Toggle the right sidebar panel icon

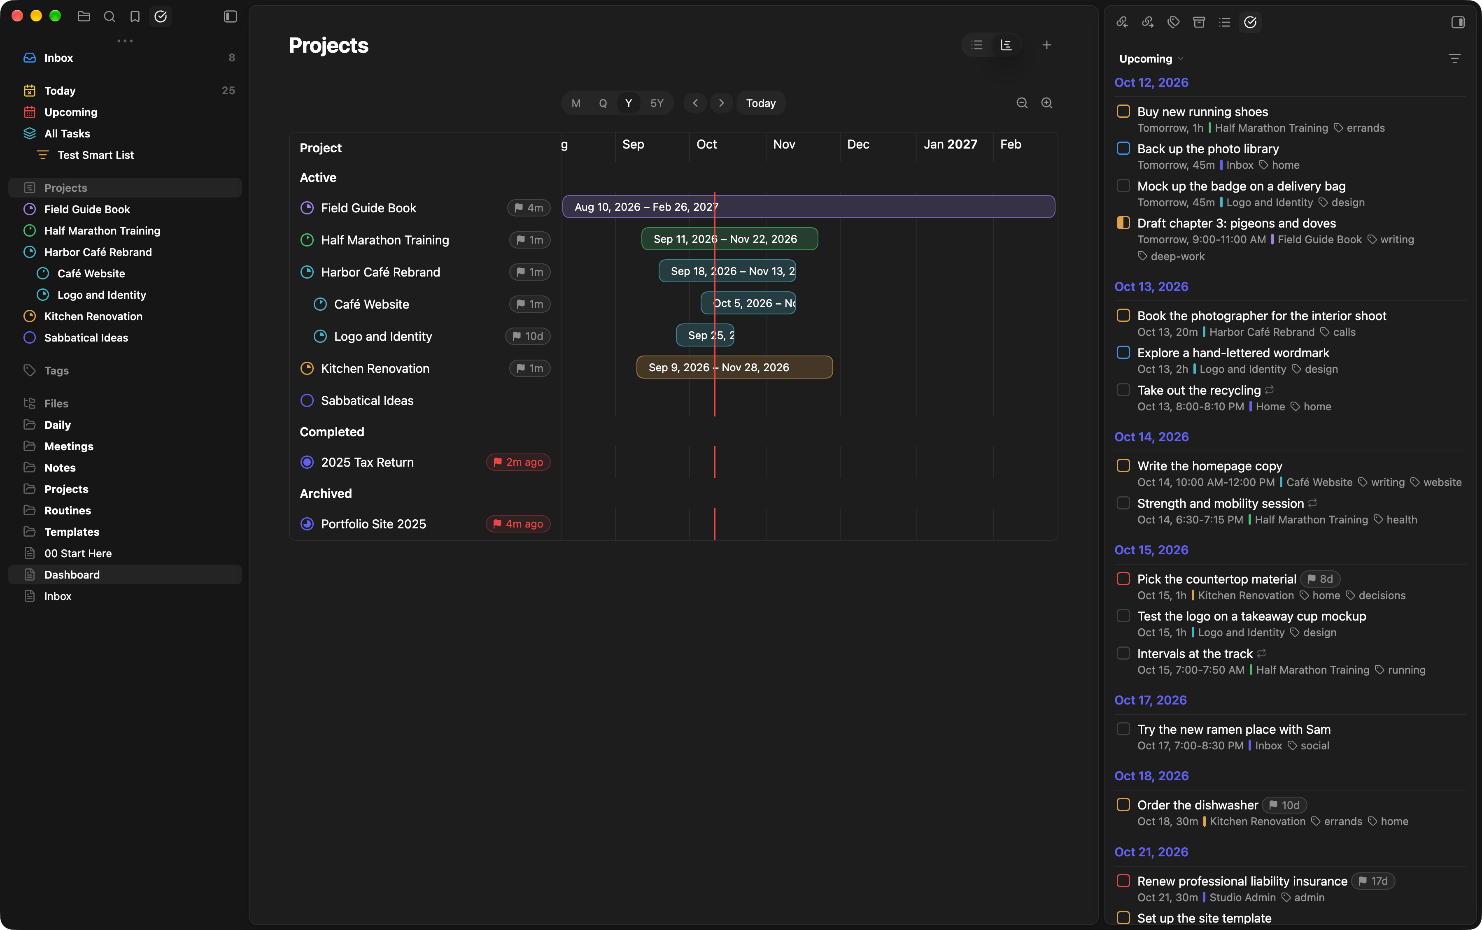[1457, 22]
